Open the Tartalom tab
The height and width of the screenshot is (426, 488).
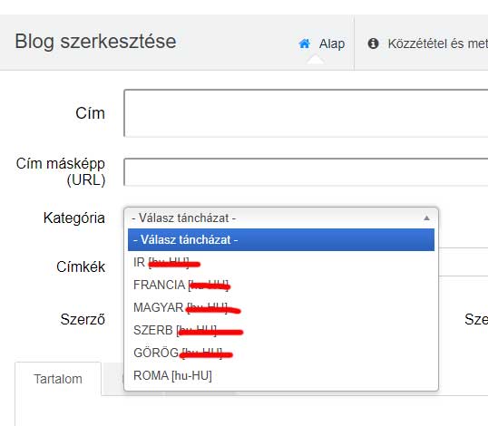(58, 379)
